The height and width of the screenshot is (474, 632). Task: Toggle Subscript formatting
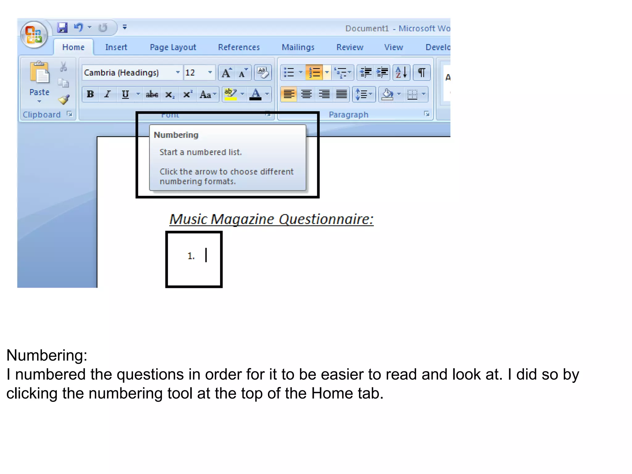point(170,94)
